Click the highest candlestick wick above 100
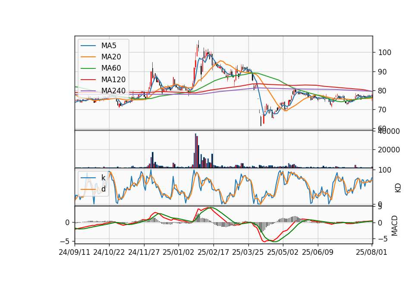 pyautogui.click(x=198, y=46)
